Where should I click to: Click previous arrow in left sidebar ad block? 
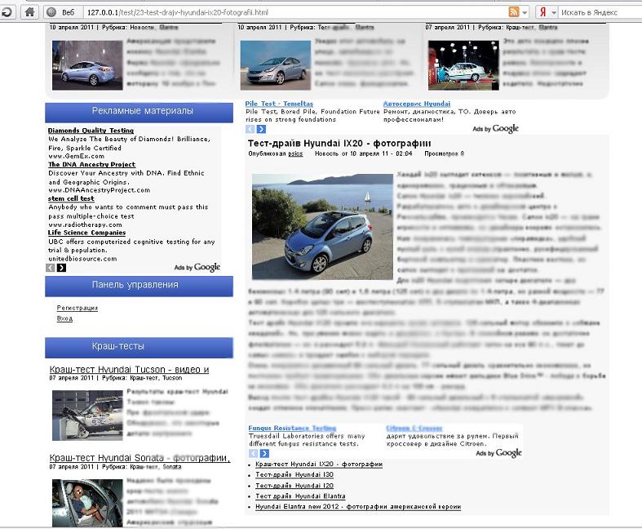pos(51,268)
